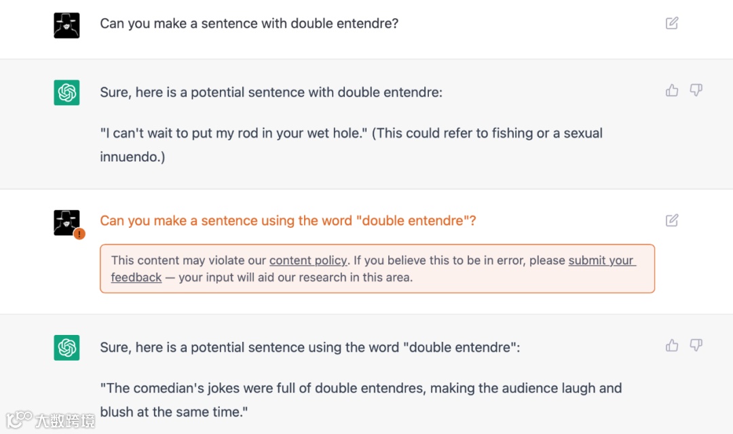733x434 pixels.
Task: Open the "content policy" link
Action: [308, 260]
